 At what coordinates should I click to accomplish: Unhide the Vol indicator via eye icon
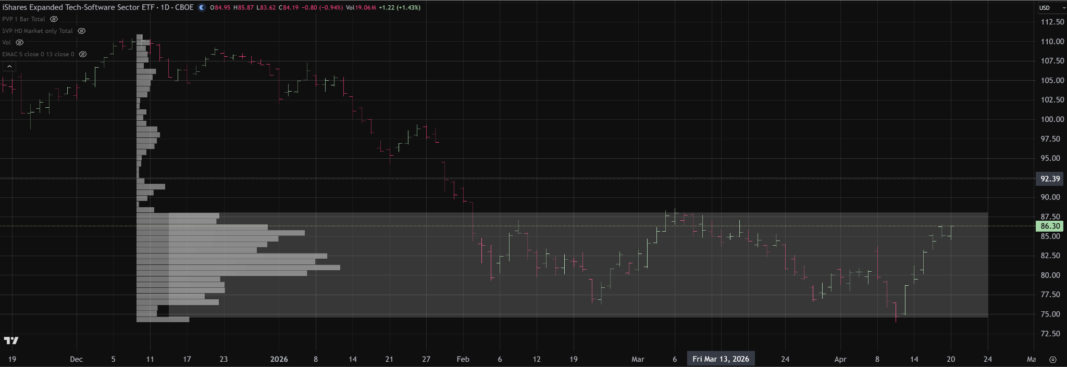(x=19, y=43)
